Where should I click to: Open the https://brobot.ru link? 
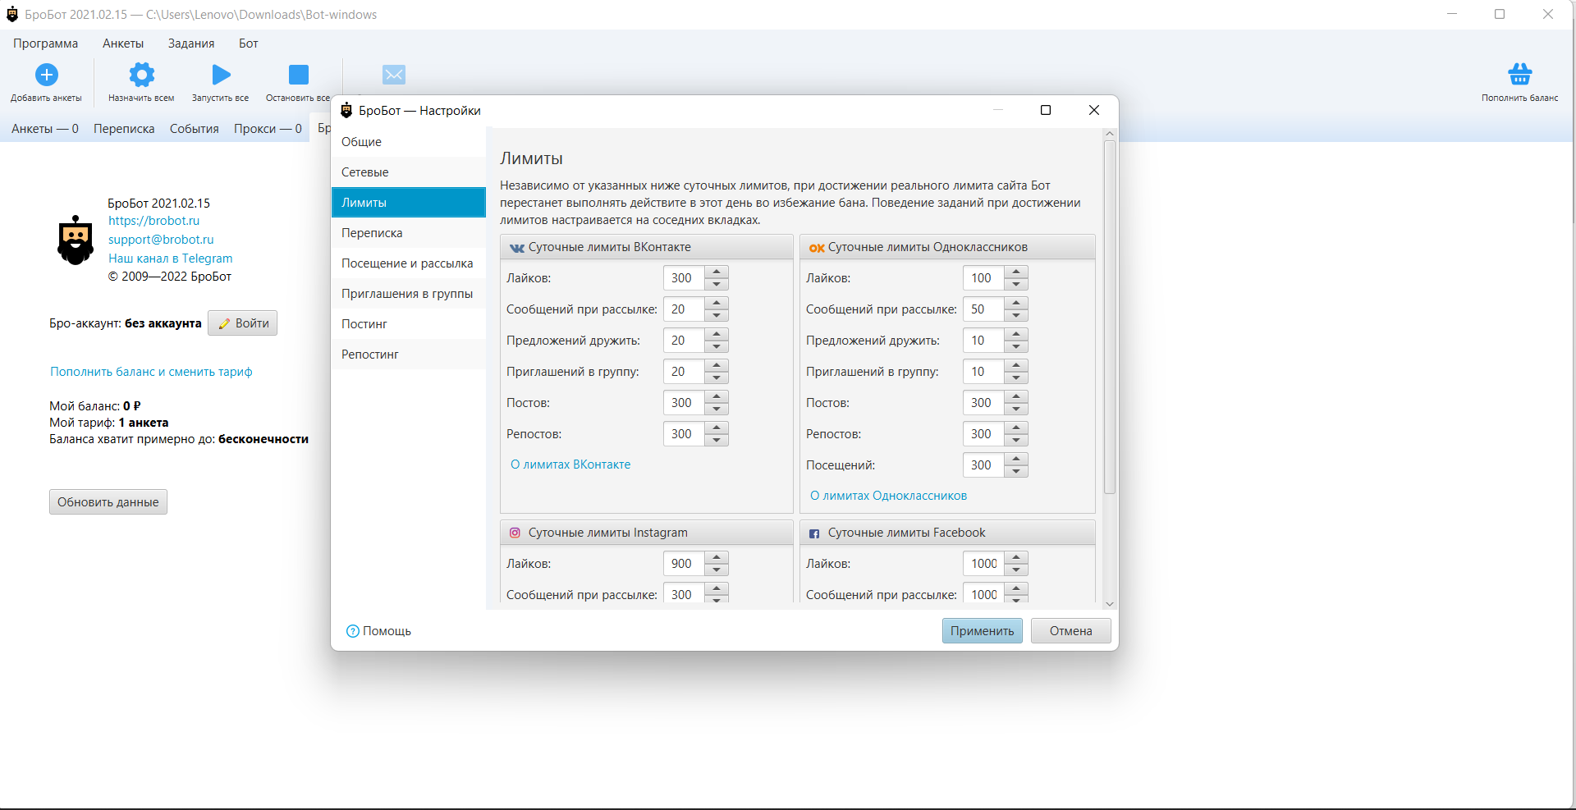pos(154,221)
